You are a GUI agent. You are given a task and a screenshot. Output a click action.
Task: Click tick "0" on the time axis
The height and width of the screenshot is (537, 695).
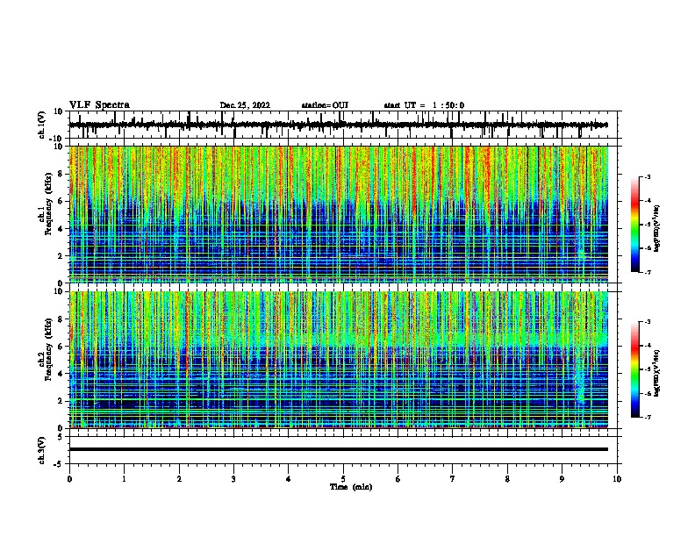click(x=69, y=479)
